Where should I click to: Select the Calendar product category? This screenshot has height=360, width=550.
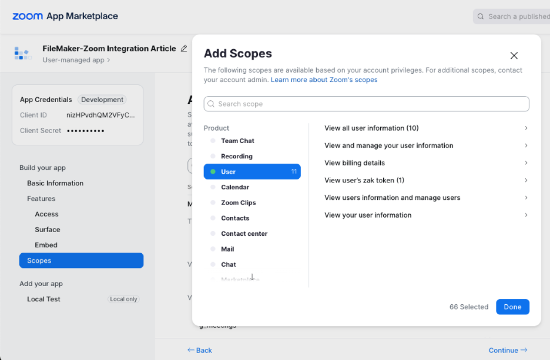coord(235,187)
